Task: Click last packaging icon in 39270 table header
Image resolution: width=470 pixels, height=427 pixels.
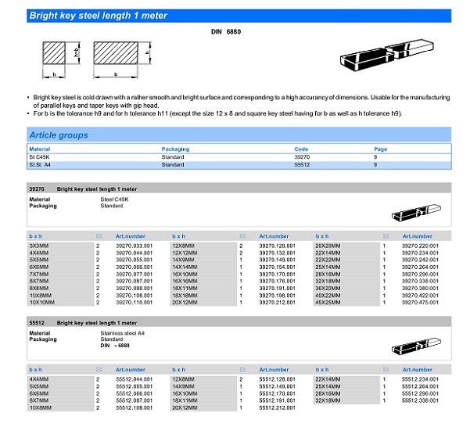Action: 385,236
